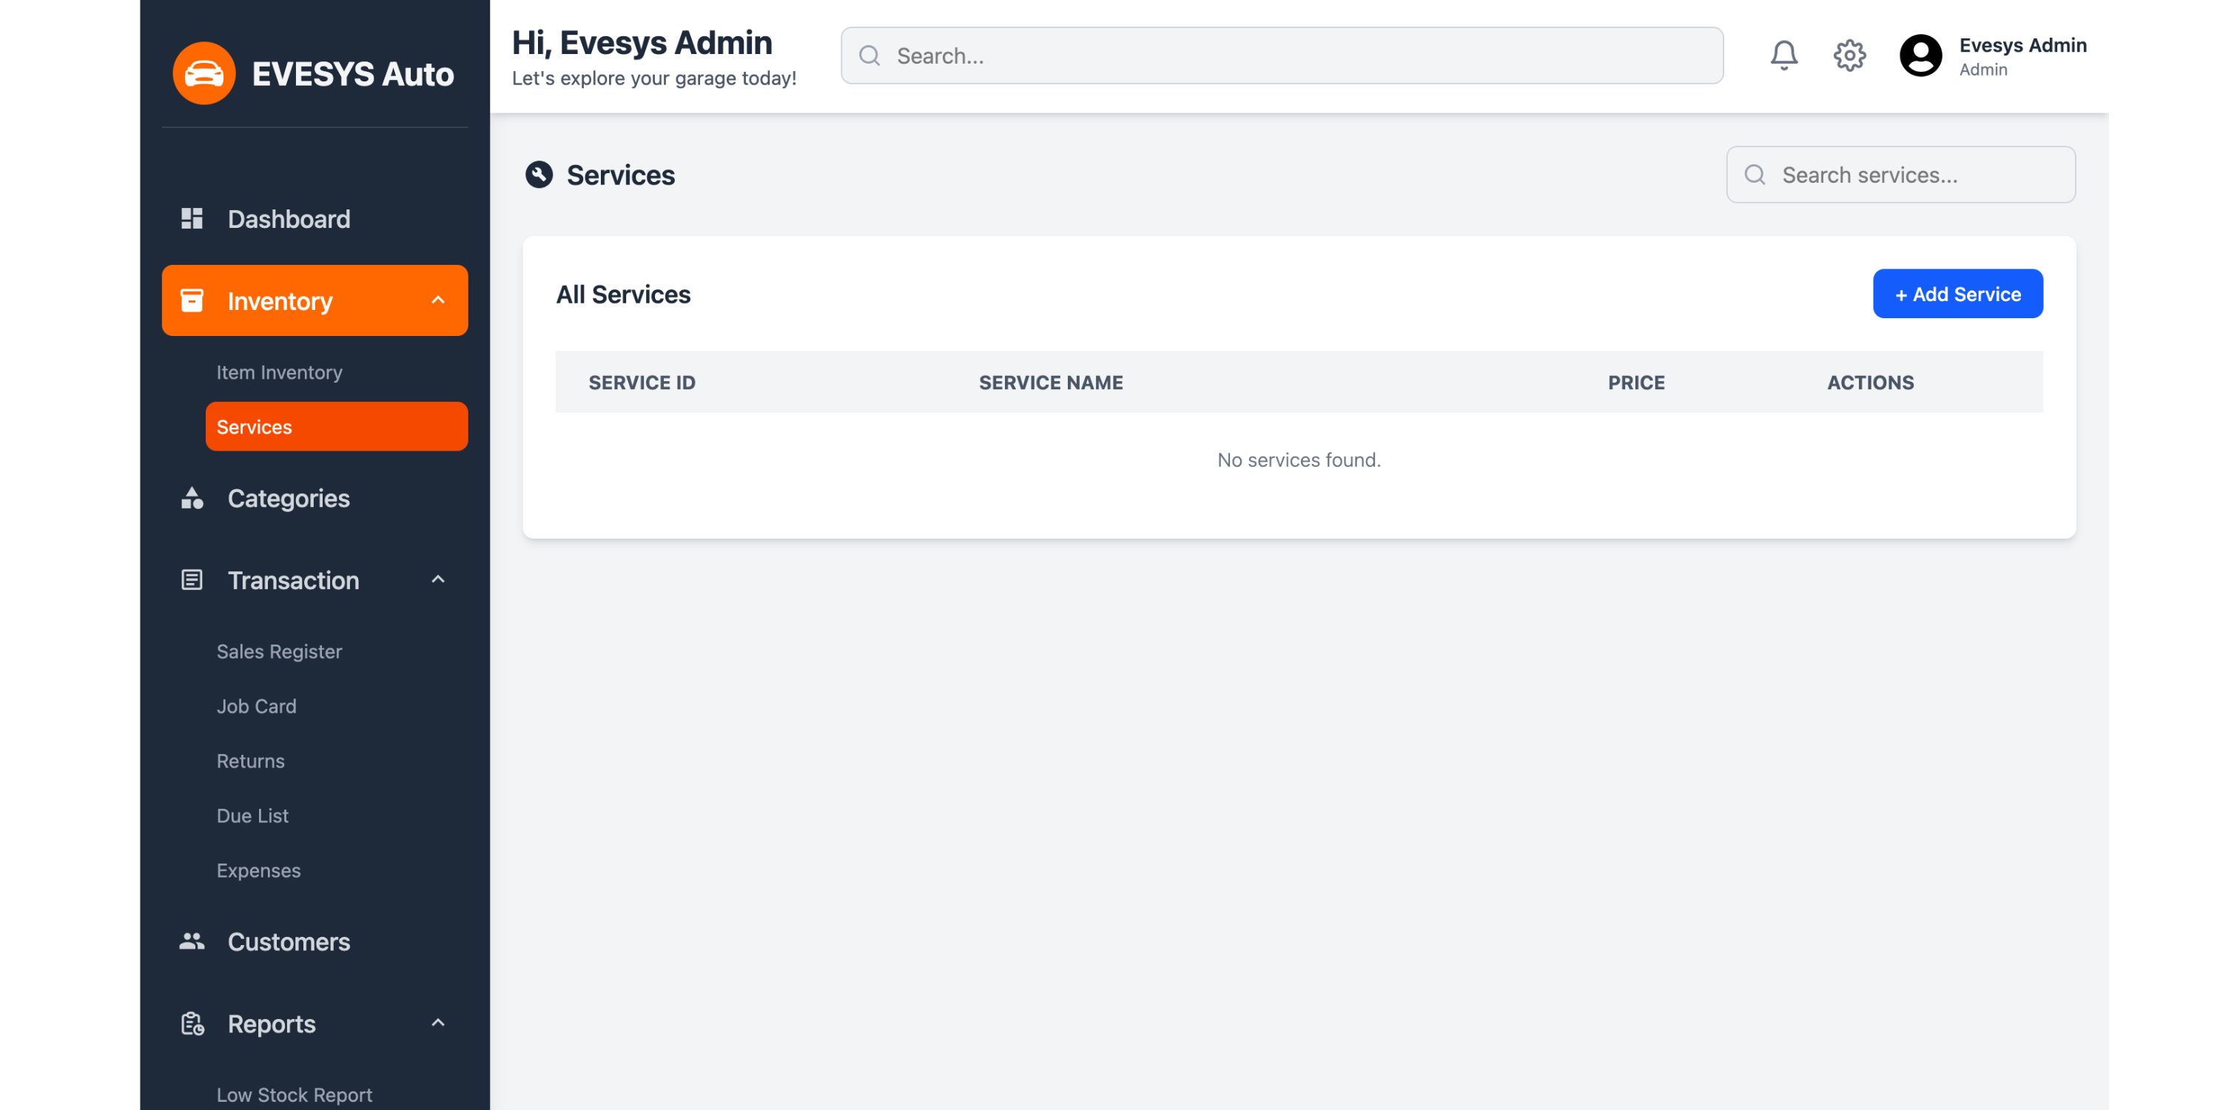Open settings via the gear icon
The width and height of the screenshot is (2220, 1110).
(x=1849, y=56)
